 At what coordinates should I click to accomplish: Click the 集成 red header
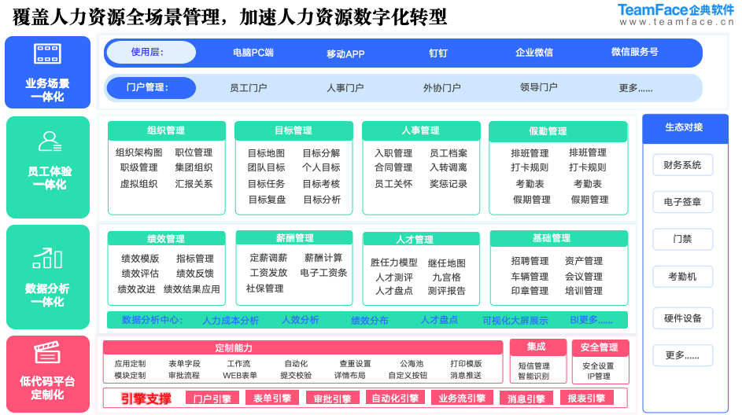tap(538, 347)
